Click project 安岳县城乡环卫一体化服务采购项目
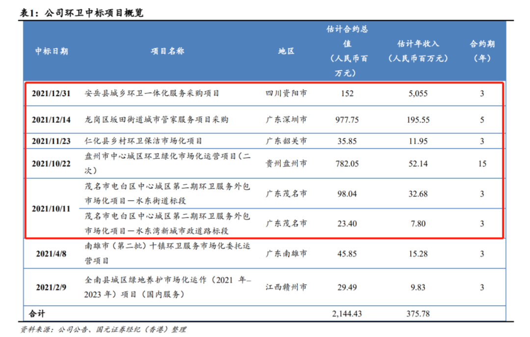 coord(152,93)
